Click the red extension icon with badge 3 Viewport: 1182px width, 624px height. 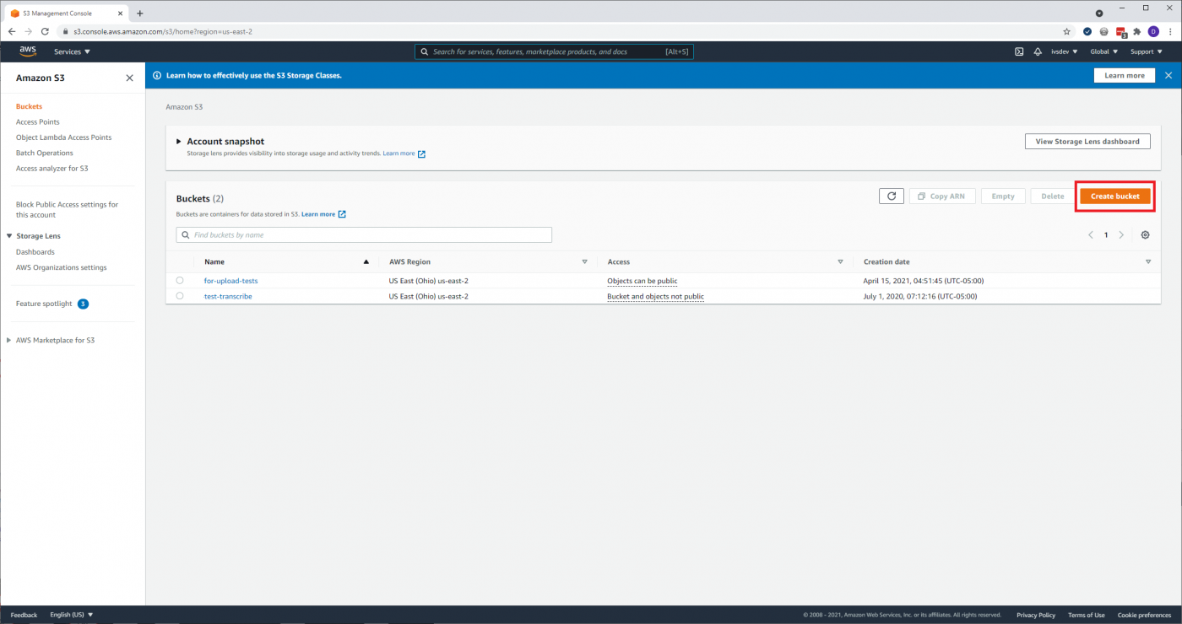(x=1121, y=32)
